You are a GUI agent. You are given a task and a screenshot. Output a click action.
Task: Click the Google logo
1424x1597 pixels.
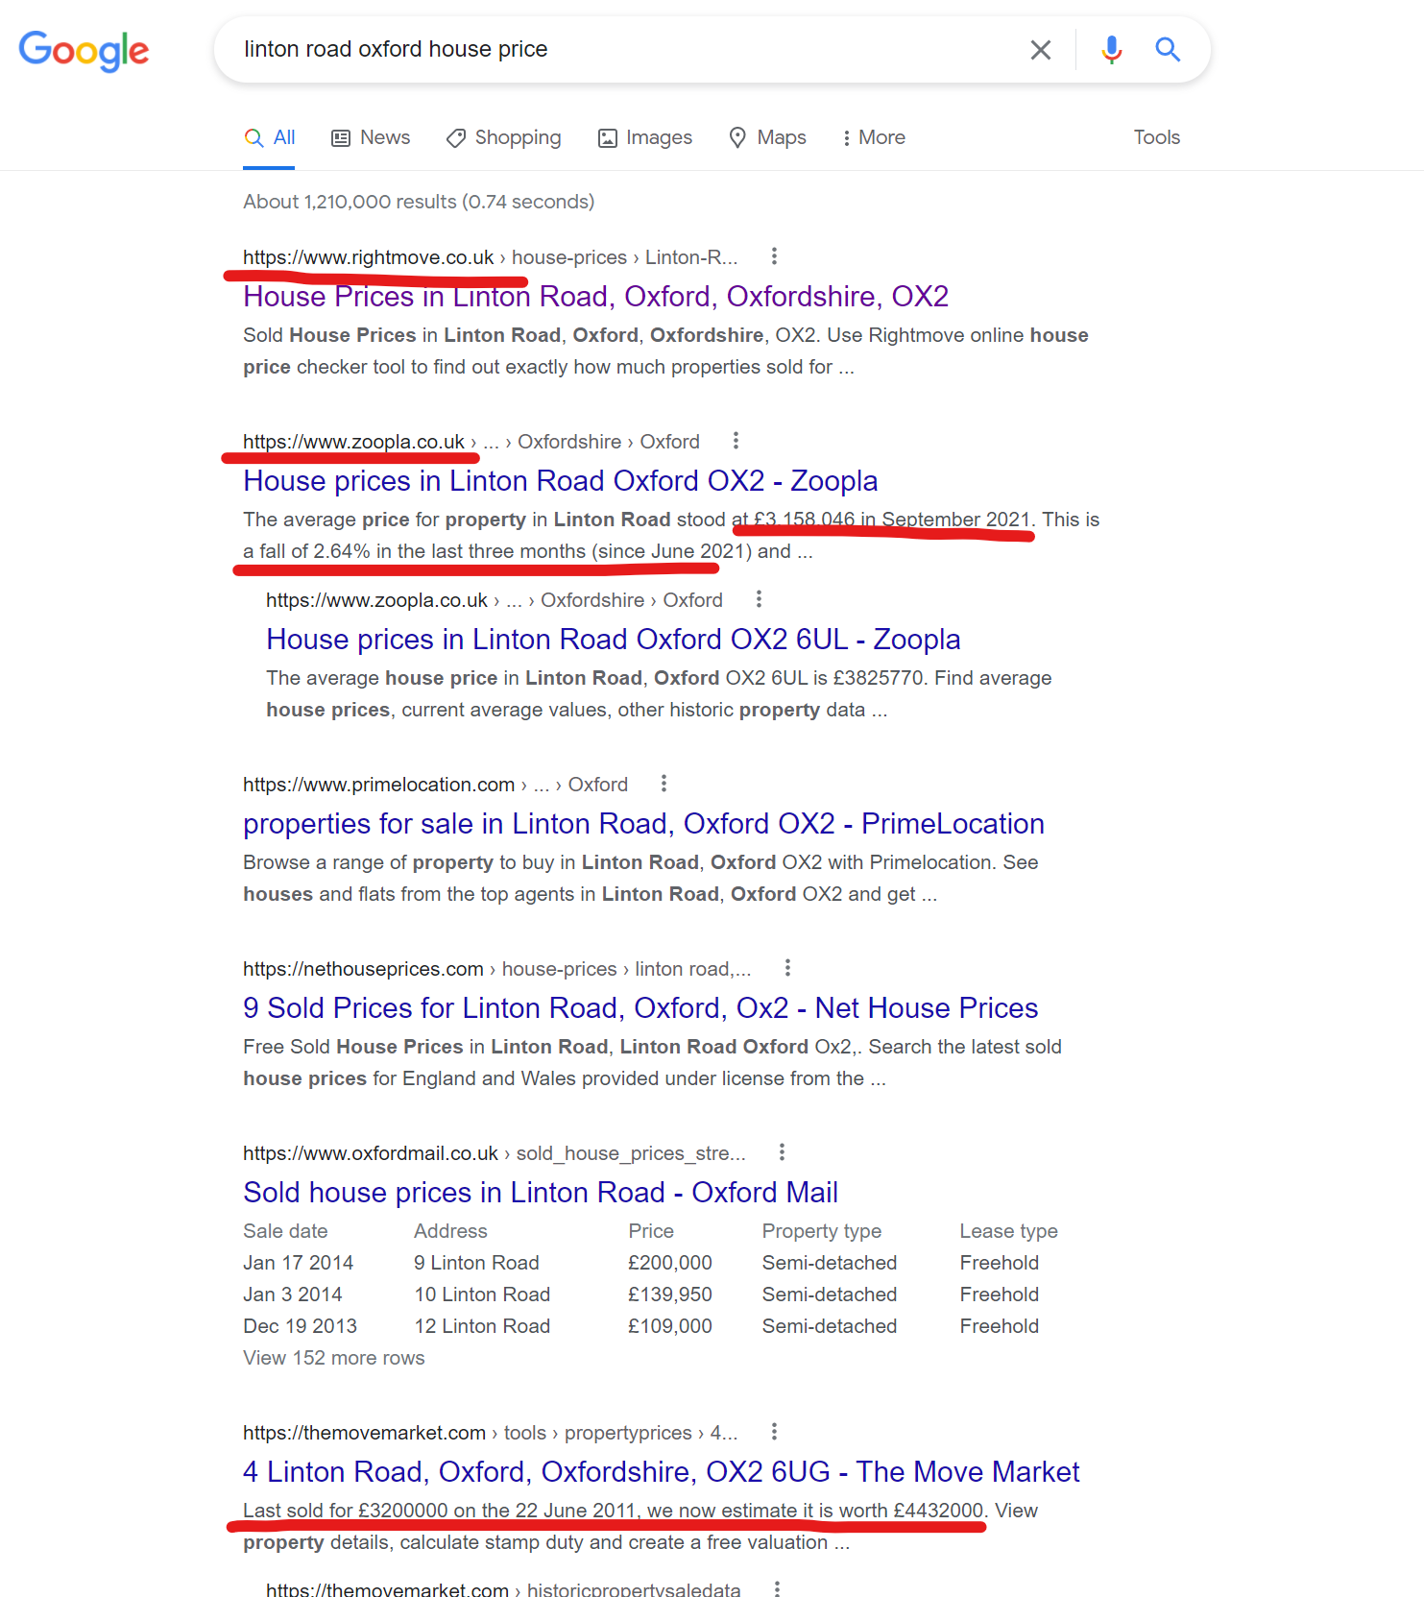coord(84,50)
